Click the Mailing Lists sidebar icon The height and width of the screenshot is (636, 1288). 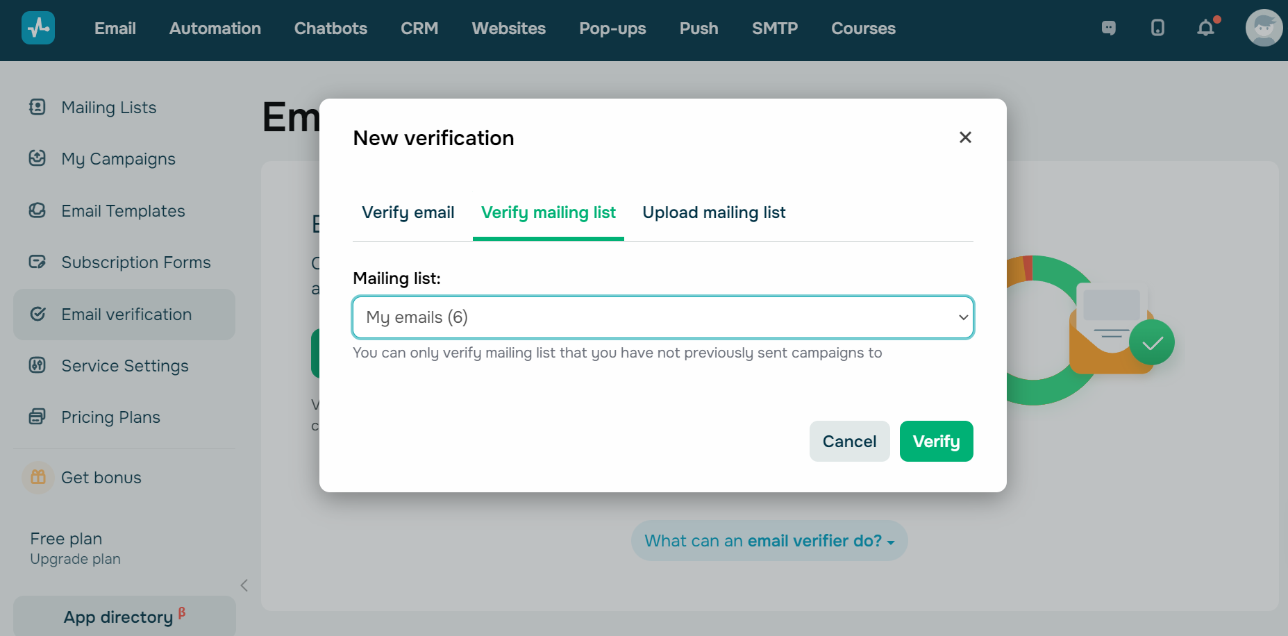[37, 107]
